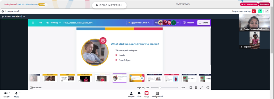Click PS Moments button
Screen dimensions: 274x99
[264, 4]
